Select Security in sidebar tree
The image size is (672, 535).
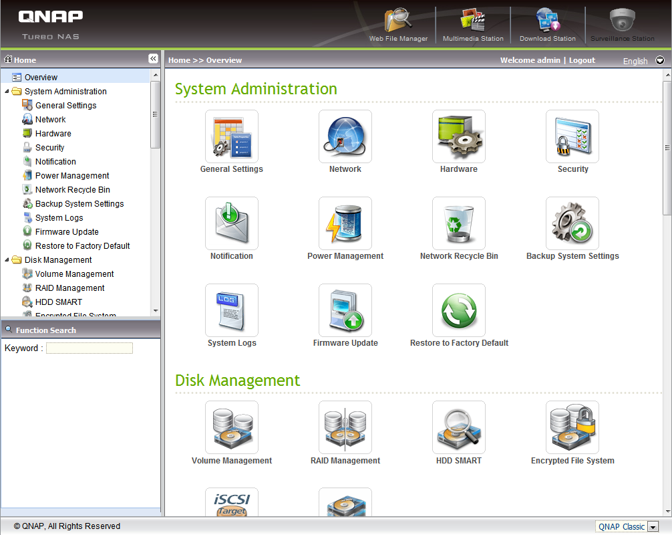click(x=49, y=148)
